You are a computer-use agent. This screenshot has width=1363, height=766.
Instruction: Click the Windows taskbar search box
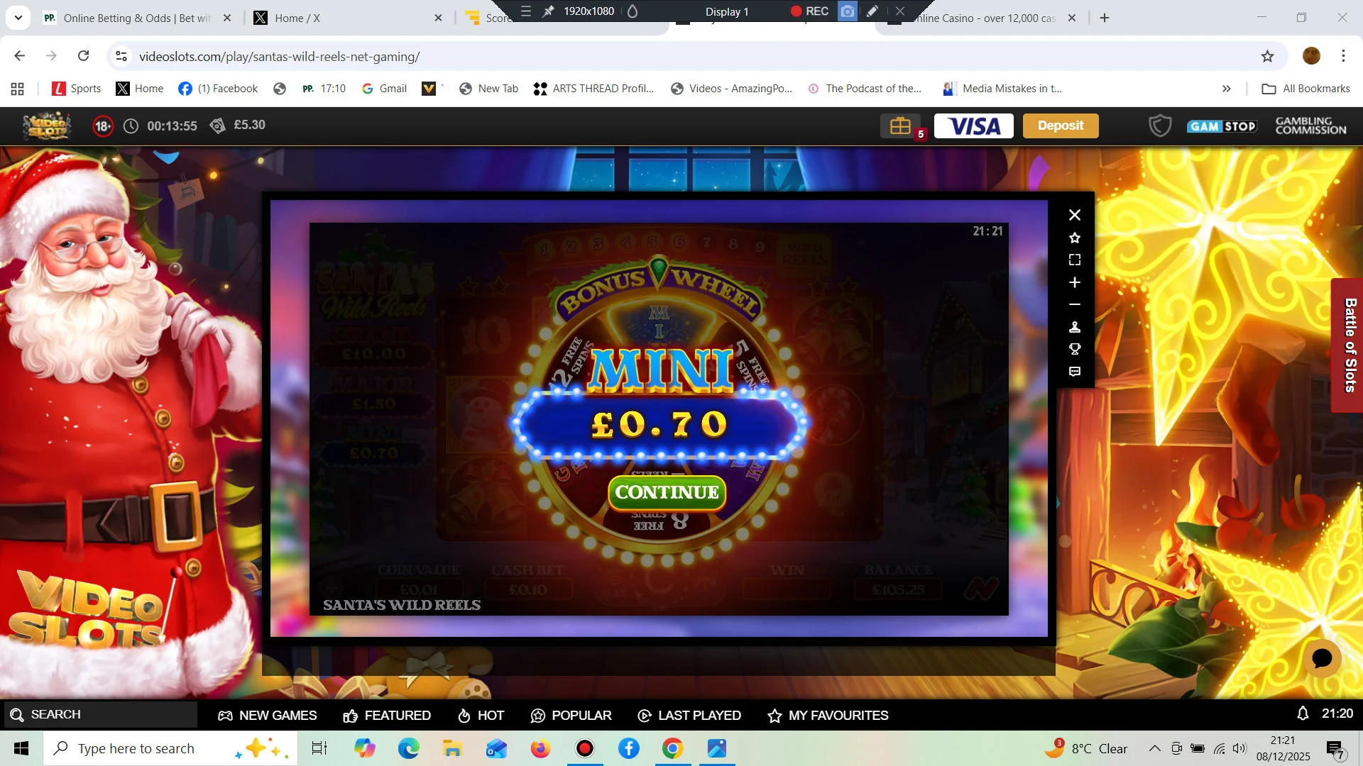click(170, 748)
